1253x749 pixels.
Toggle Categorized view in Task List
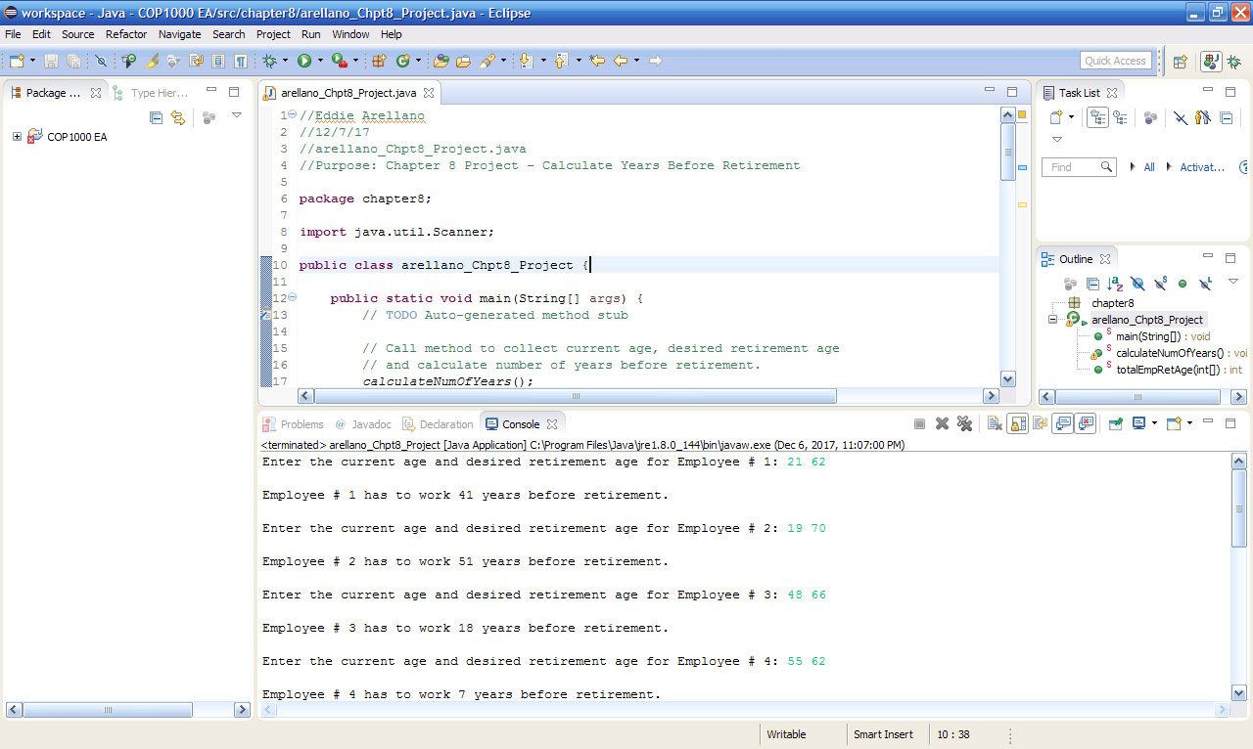1098,117
